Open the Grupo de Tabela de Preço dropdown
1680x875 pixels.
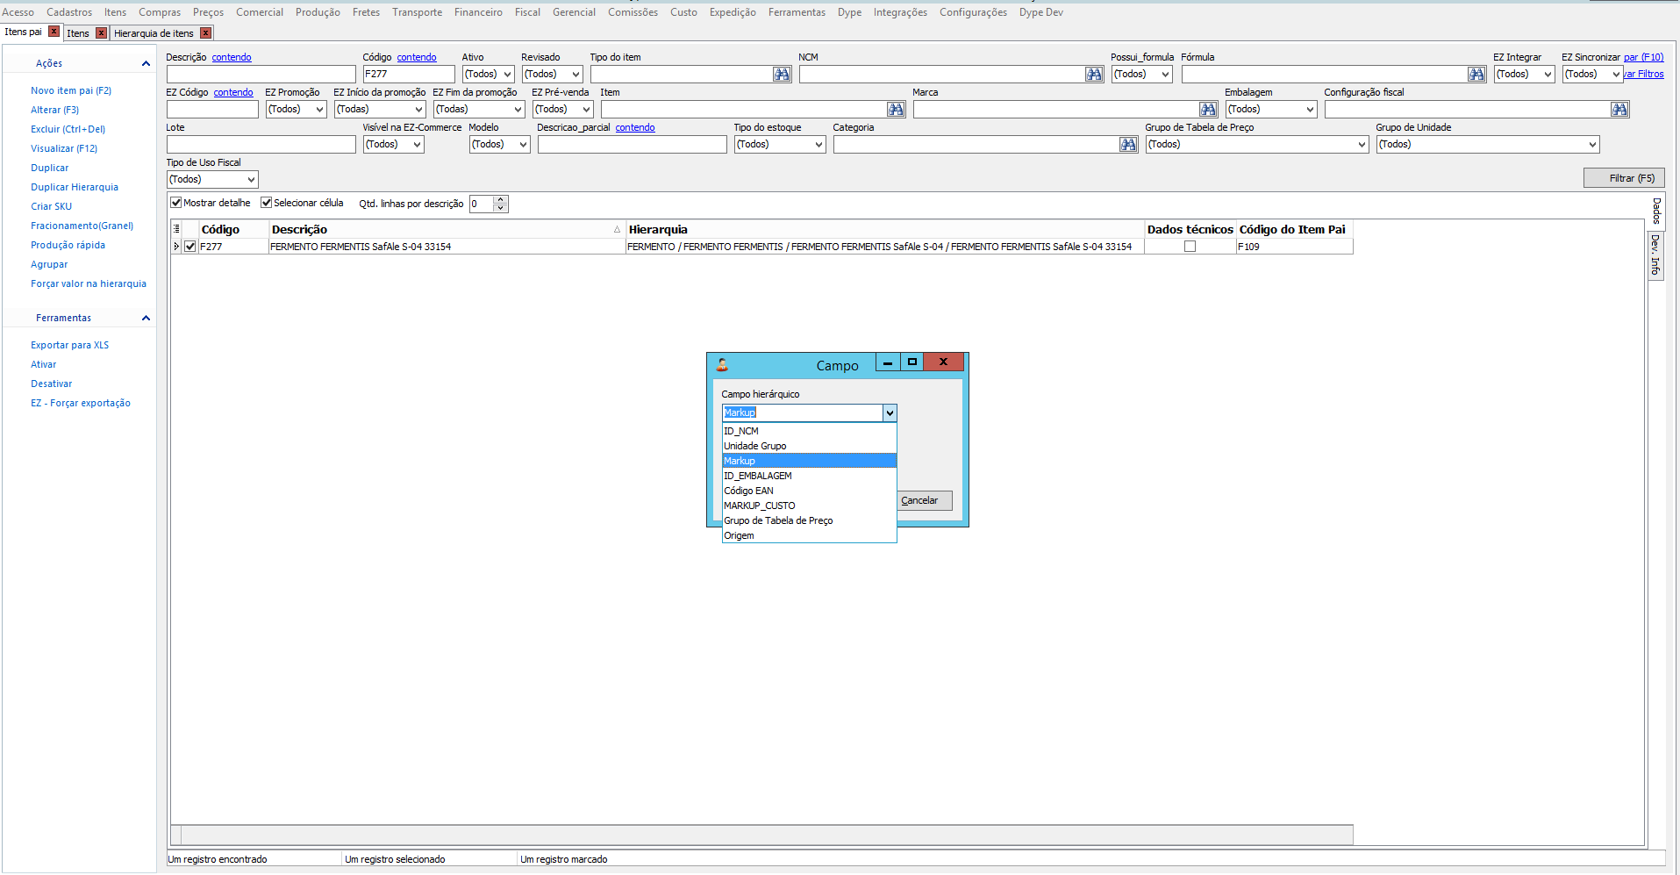1362,145
